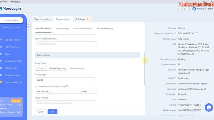Open Resource Center in the sidebar
The width and height of the screenshot is (214, 120).
13,61
